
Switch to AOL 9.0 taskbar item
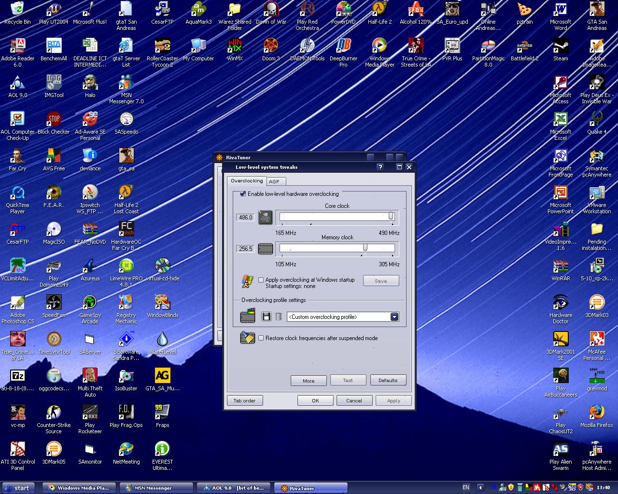234,488
